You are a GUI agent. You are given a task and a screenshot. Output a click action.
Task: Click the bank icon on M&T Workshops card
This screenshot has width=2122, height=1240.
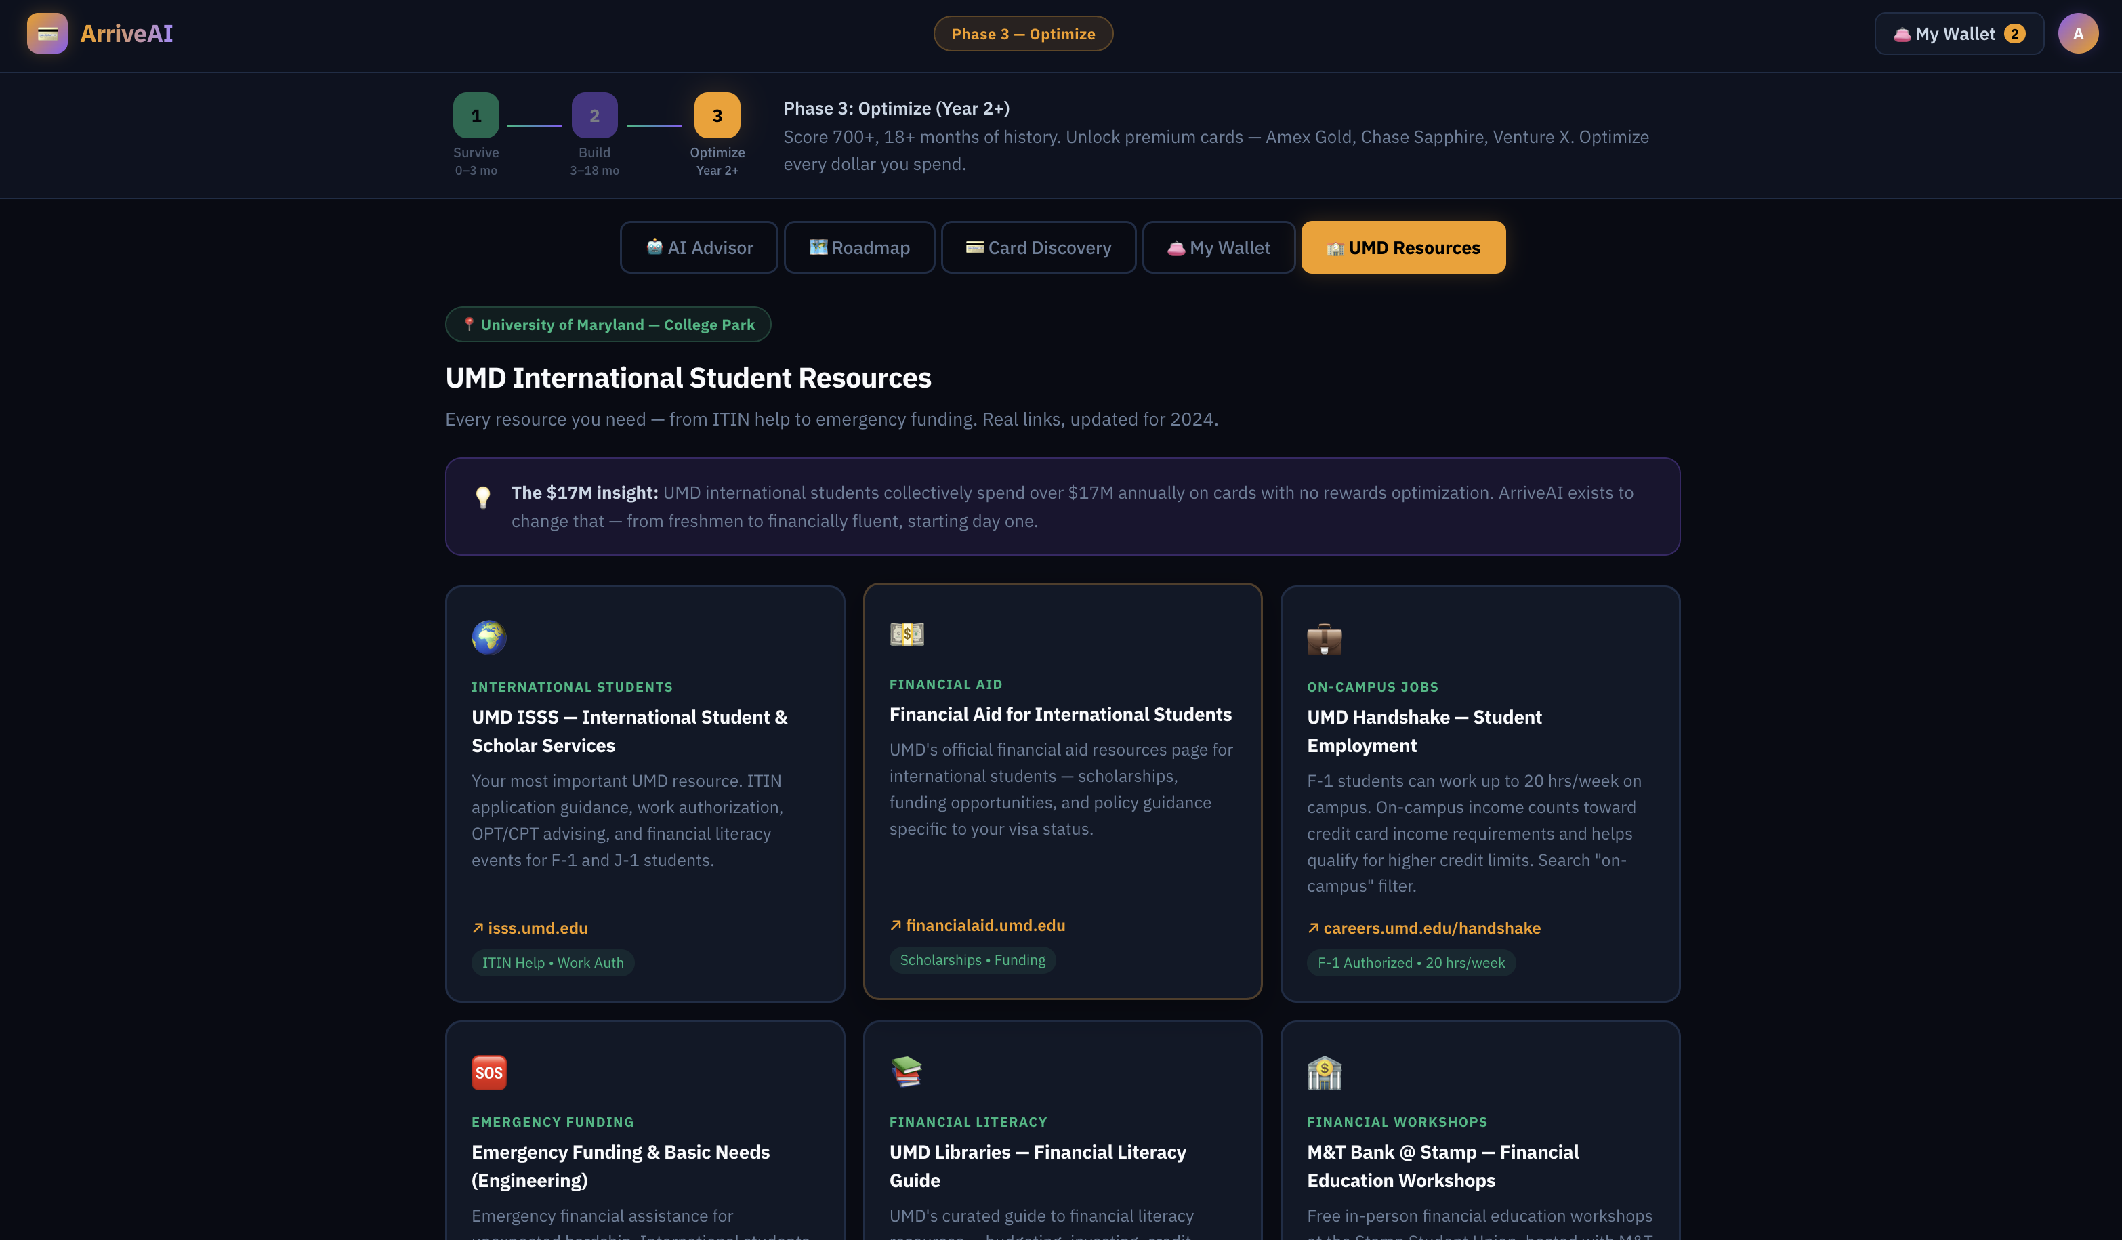coord(1324,1073)
